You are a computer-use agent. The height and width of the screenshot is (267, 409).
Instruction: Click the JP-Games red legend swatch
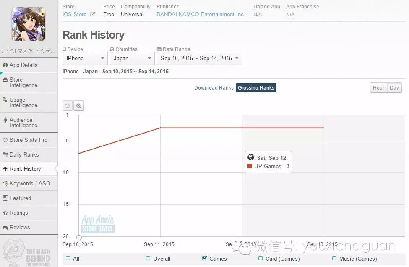[250, 166]
